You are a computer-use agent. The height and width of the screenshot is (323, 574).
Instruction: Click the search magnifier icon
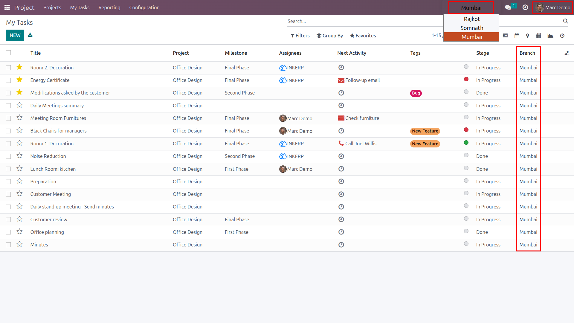point(565,21)
